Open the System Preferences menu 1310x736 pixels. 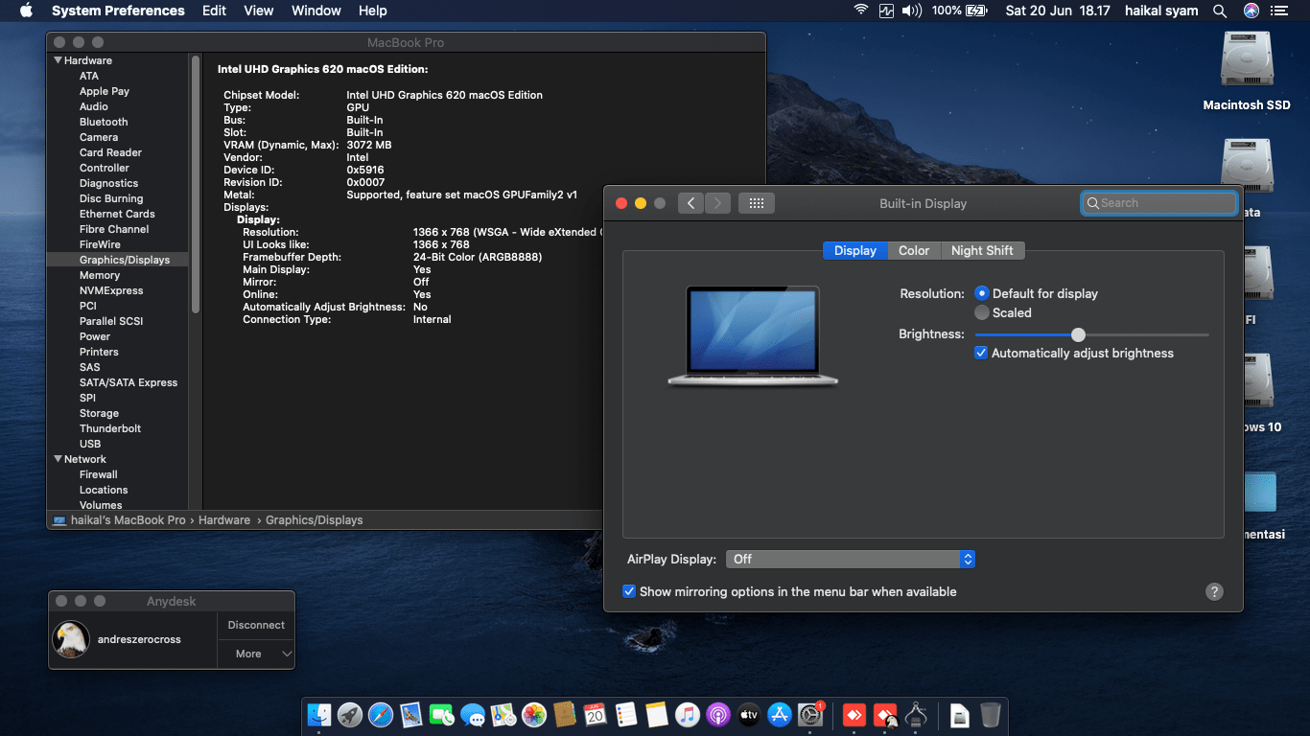[118, 11]
